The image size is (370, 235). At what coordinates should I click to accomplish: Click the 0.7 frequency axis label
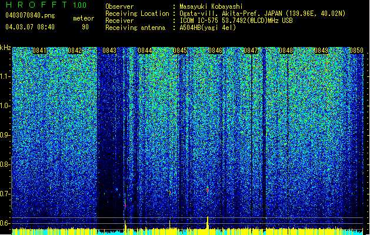(x=5, y=194)
